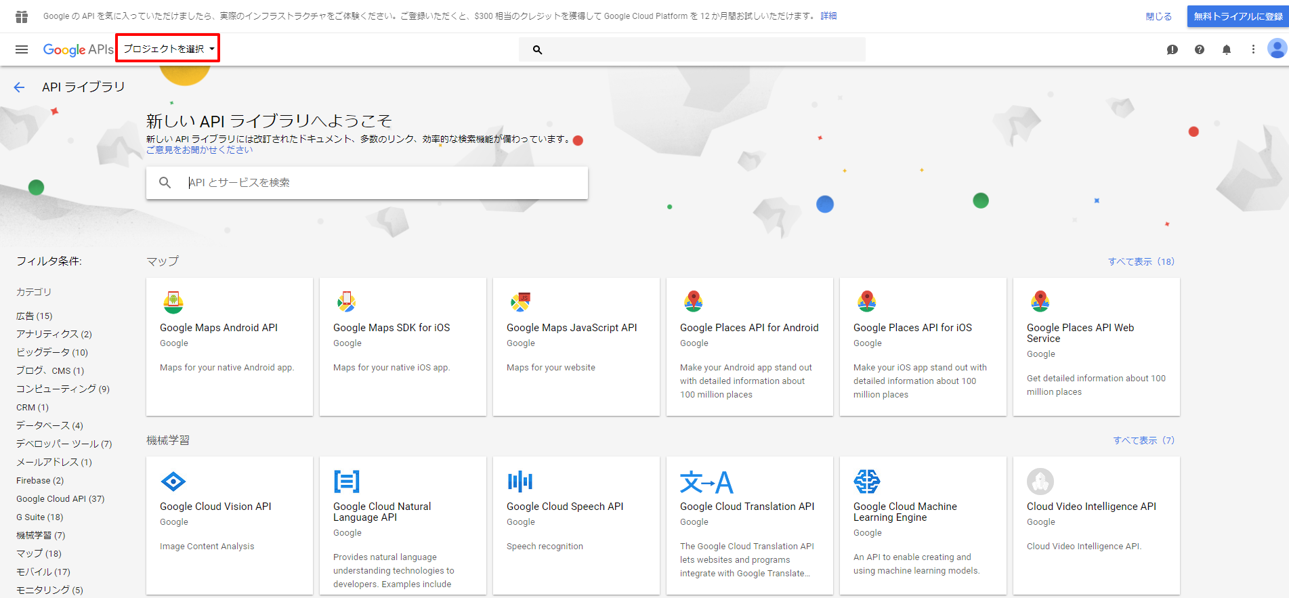Image resolution: width=1289 pixels, height=598 pixels.
Task: Open the Google Cloud Translation API title
Action: point(747,507)
